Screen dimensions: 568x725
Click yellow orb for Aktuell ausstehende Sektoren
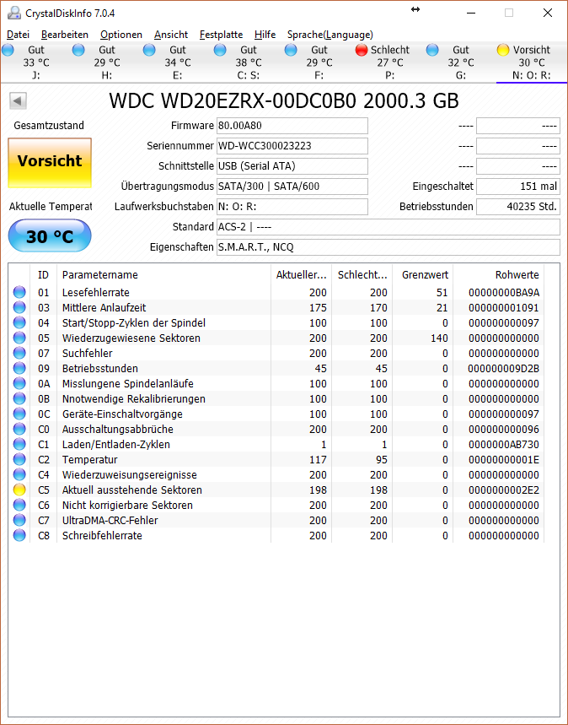19,490
